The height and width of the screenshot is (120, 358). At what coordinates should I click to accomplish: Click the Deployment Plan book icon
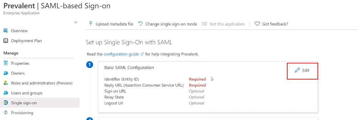pyautogui.click(x=6, y=41)
